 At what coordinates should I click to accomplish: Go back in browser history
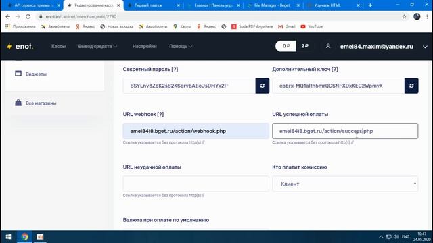click(7, 16)
